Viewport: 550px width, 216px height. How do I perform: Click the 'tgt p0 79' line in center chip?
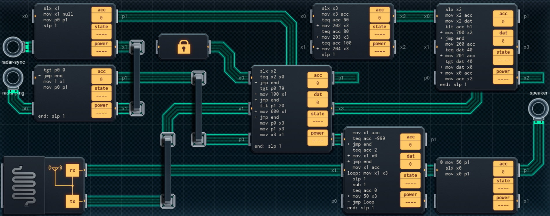[x=272, y=88]
